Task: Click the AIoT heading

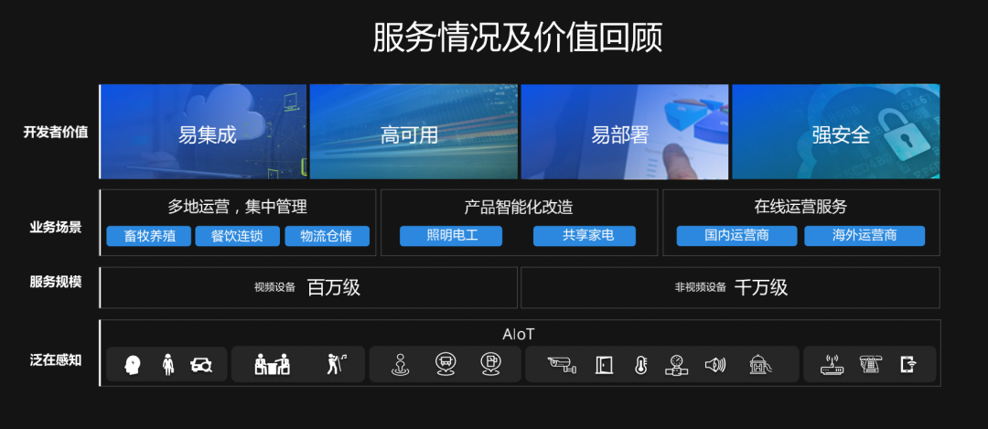Action: pyautogui.click(x=519, y=335)
